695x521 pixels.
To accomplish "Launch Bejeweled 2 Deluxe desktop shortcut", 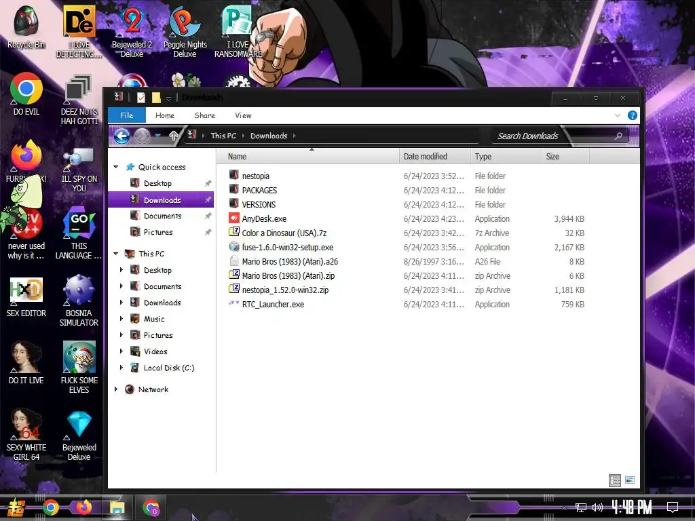I will [x=132, y=32].
